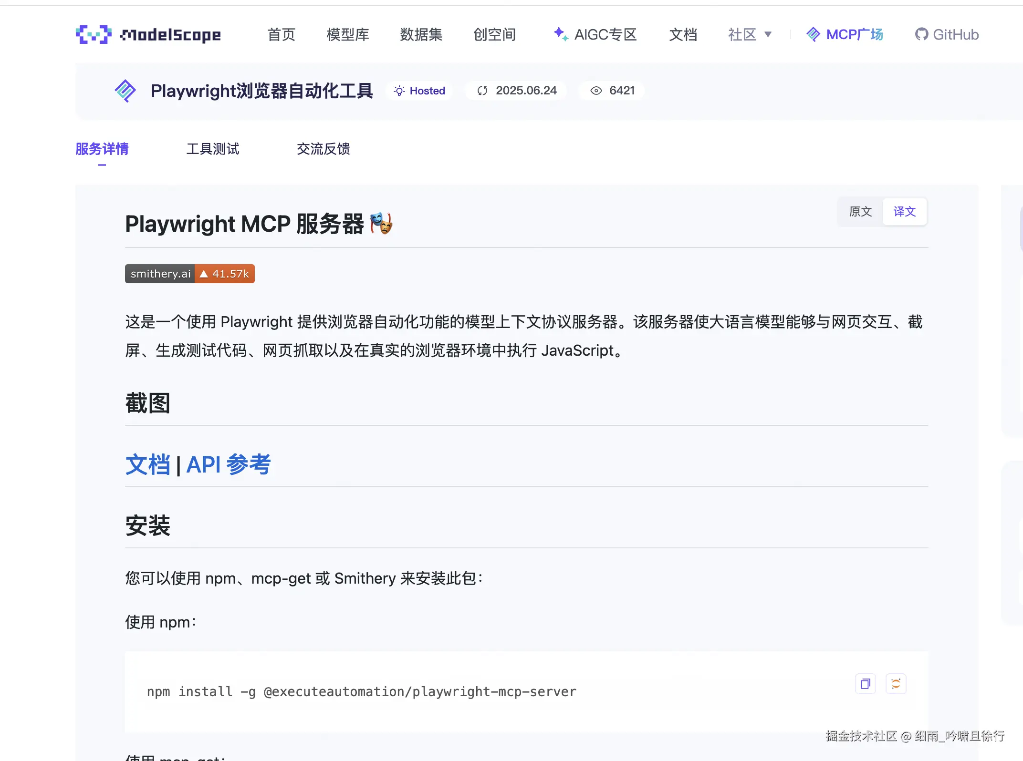1023x761 pixels.
Task: Expand the 社区 dropdown menu
Action: pyautogui.click(x=750, y=34)
